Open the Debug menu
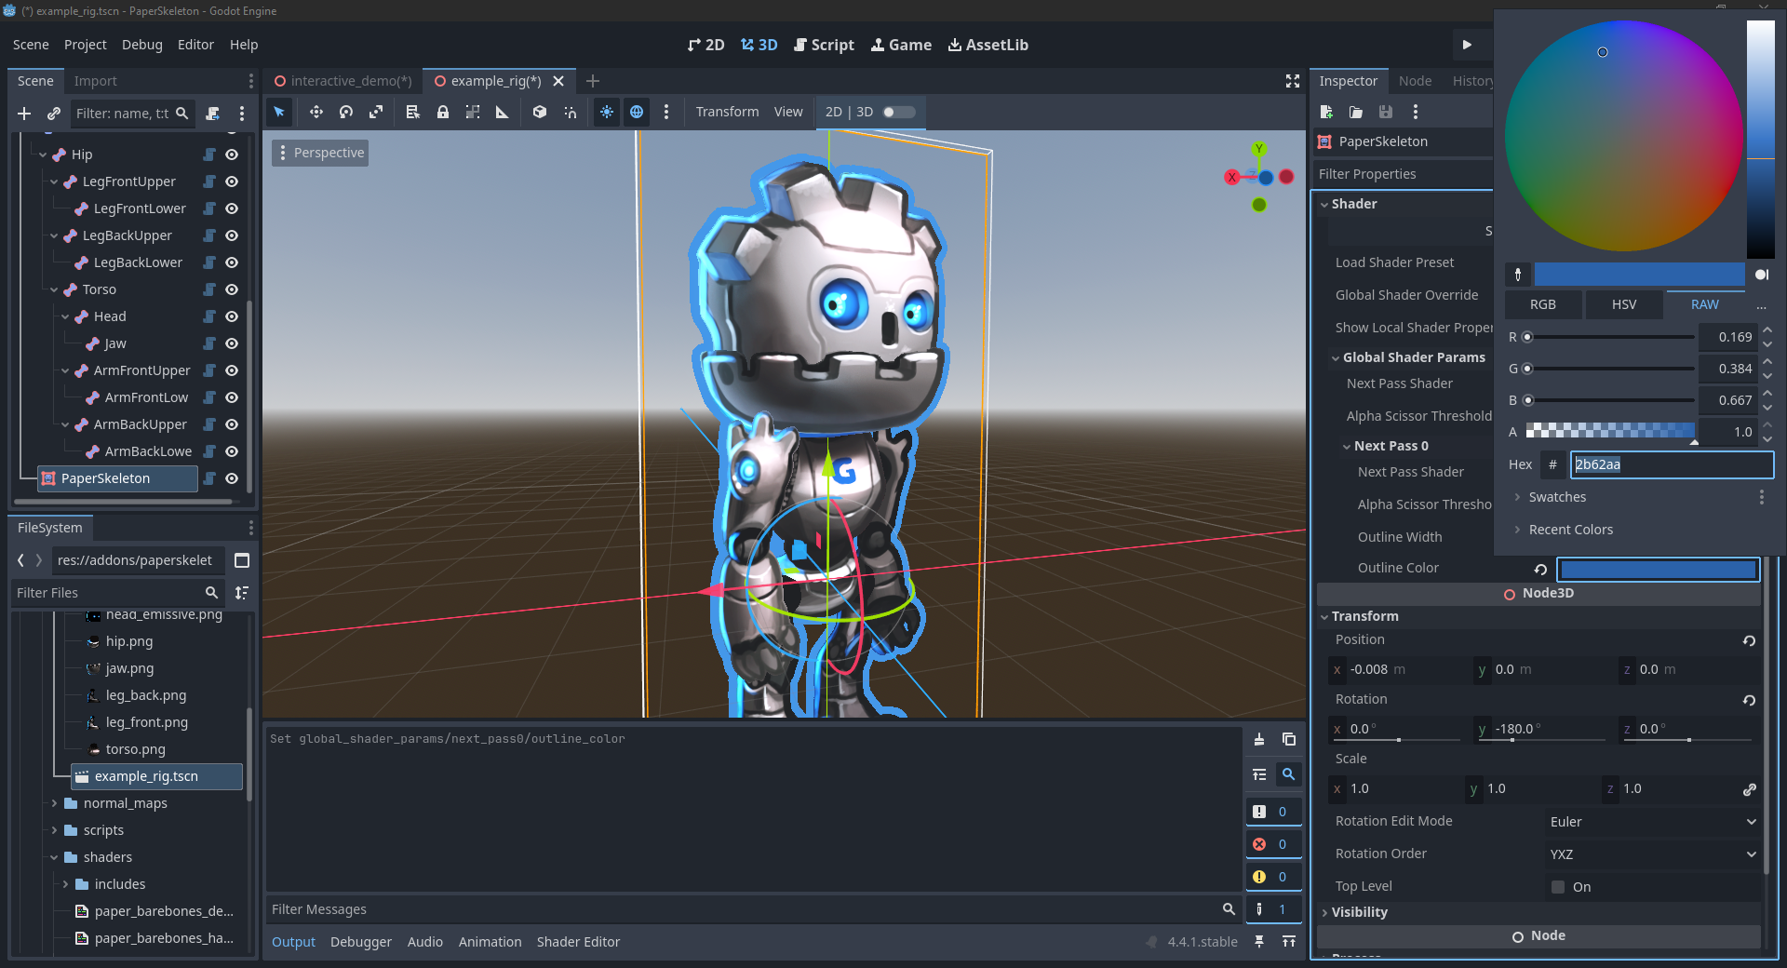 click(x=142, y=45)
